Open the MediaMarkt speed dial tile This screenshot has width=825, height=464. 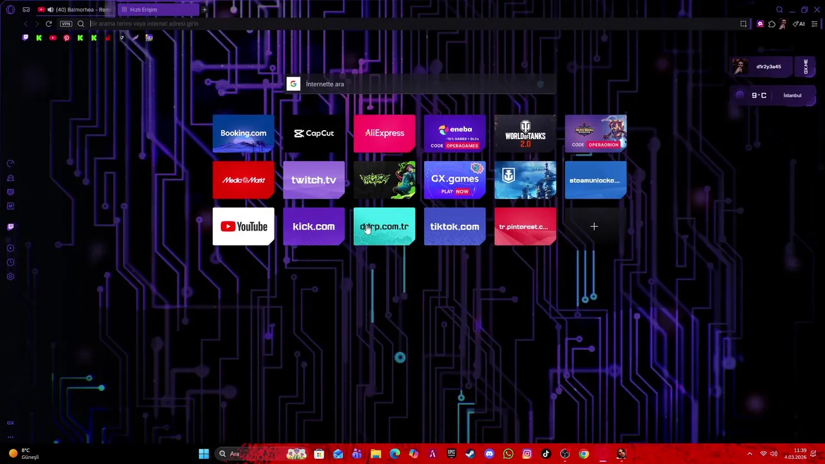[243, 180]
